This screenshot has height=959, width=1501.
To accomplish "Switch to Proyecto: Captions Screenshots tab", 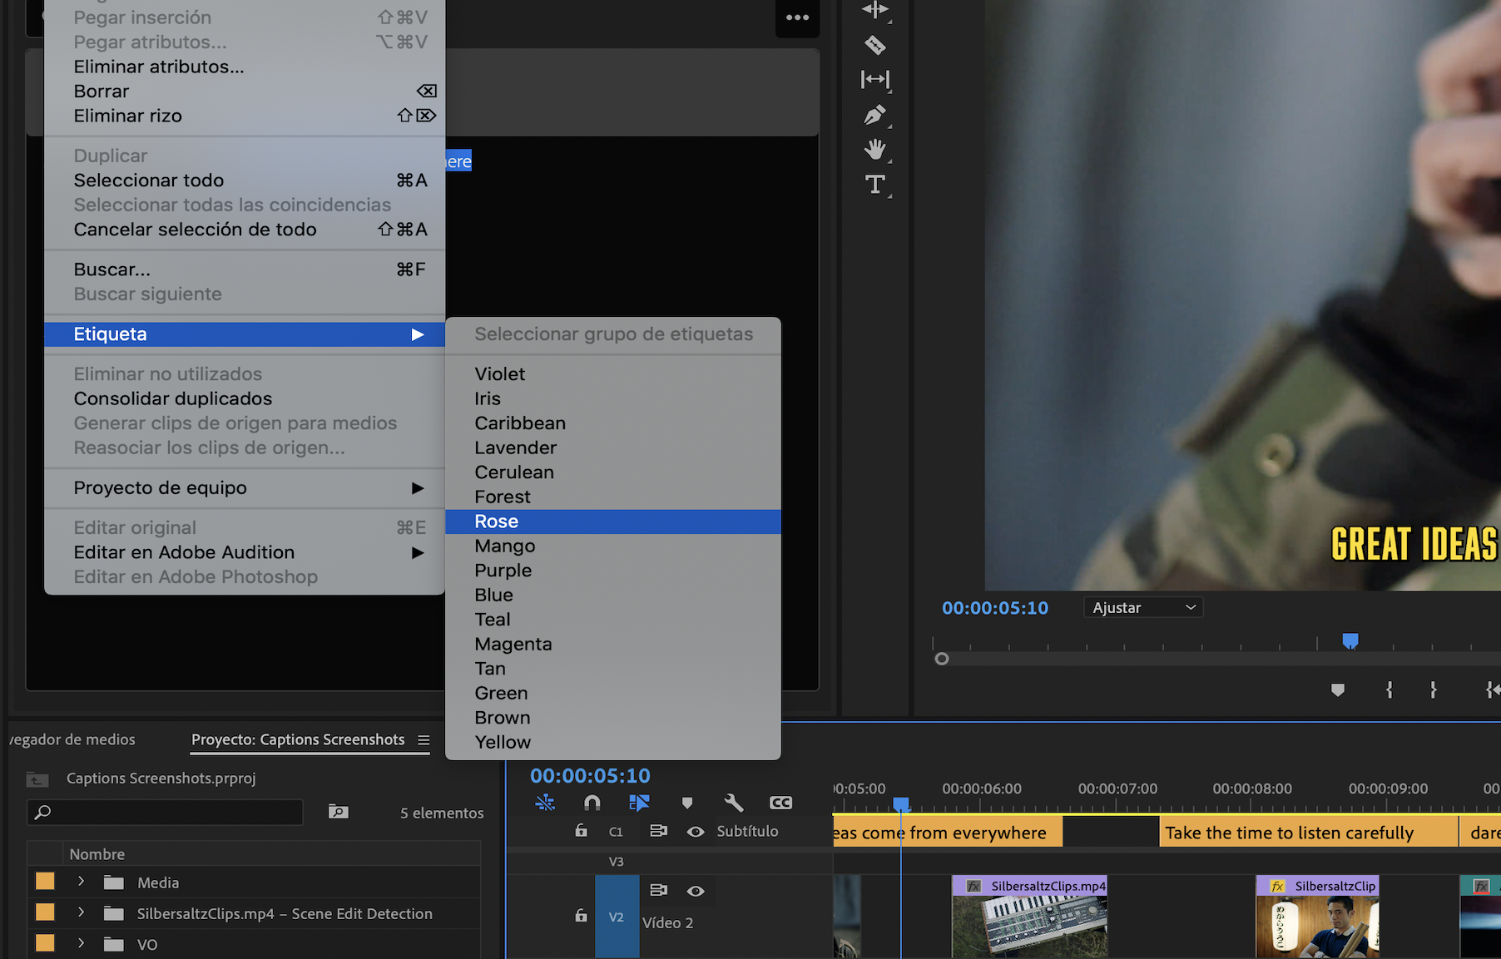I will (298, 739).
